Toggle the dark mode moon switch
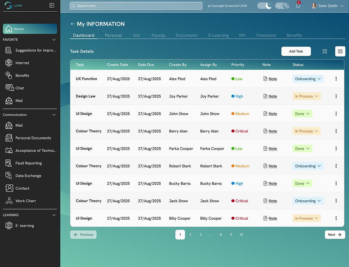 coord(265,6)
